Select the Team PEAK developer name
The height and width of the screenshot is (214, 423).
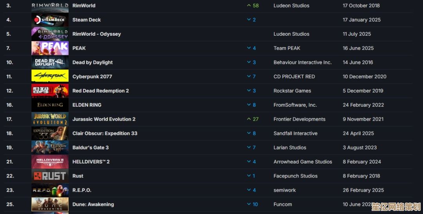pos(287,48)
